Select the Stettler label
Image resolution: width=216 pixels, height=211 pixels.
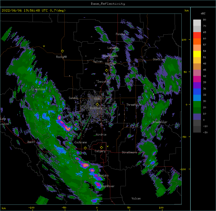coord(159,59)
